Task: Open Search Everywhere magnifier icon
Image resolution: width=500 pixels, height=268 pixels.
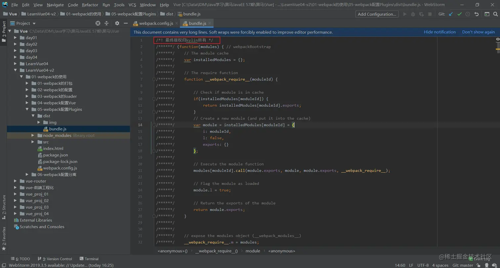Action: click(x=495, y=14)
